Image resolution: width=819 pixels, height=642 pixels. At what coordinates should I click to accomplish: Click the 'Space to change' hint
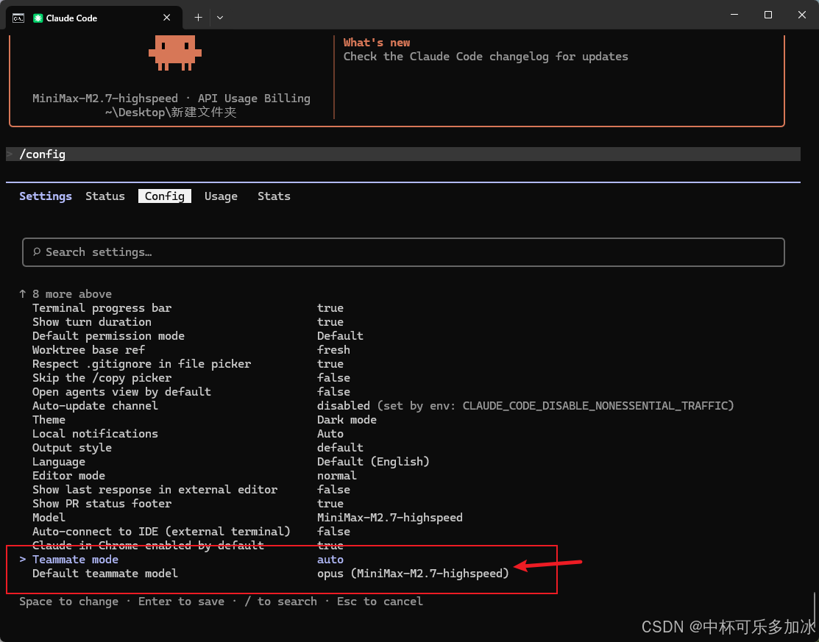69,602
